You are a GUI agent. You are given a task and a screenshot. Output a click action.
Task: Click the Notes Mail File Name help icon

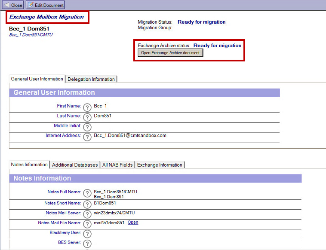pyautogui.click(x=87, y=224)
